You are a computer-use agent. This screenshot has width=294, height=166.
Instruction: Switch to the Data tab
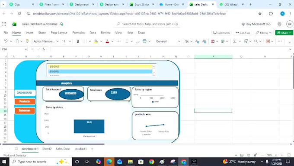tap(93, 32)
